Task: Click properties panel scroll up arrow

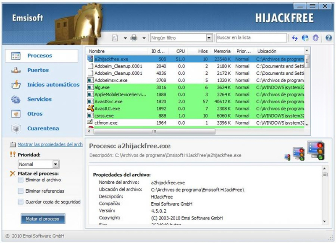Action: (x=324, y=168)
